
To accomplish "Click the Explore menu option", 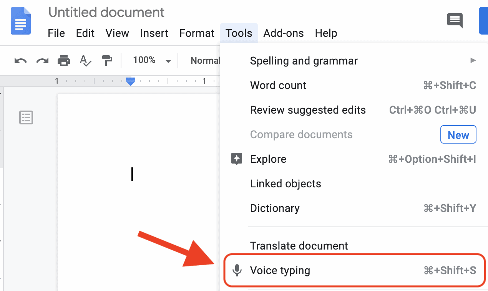I will tap(268, 159).
